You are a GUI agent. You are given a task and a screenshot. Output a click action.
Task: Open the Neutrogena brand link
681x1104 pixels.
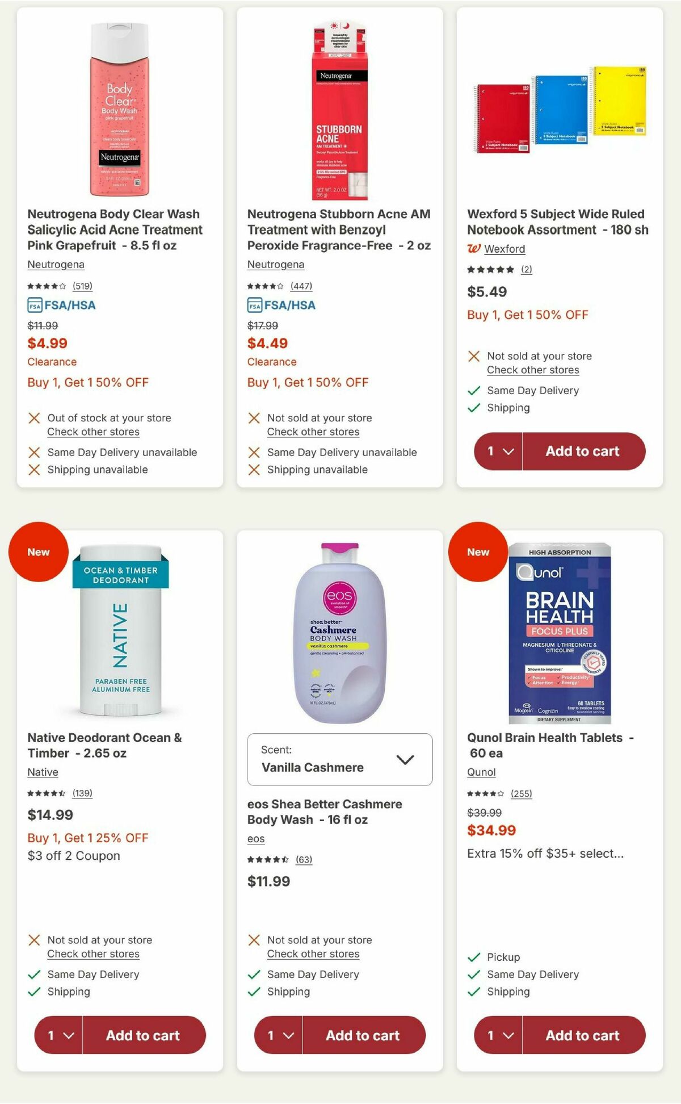(x=55, y=265)
